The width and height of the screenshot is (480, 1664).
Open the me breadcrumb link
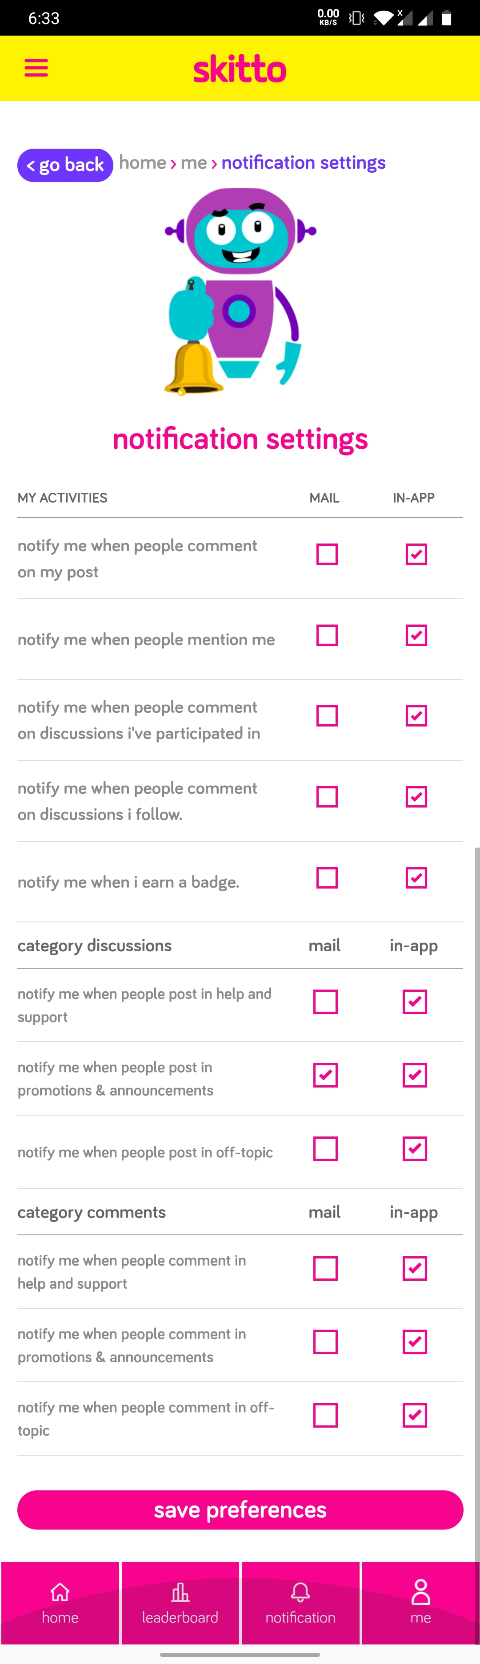(x=193, y=163)
